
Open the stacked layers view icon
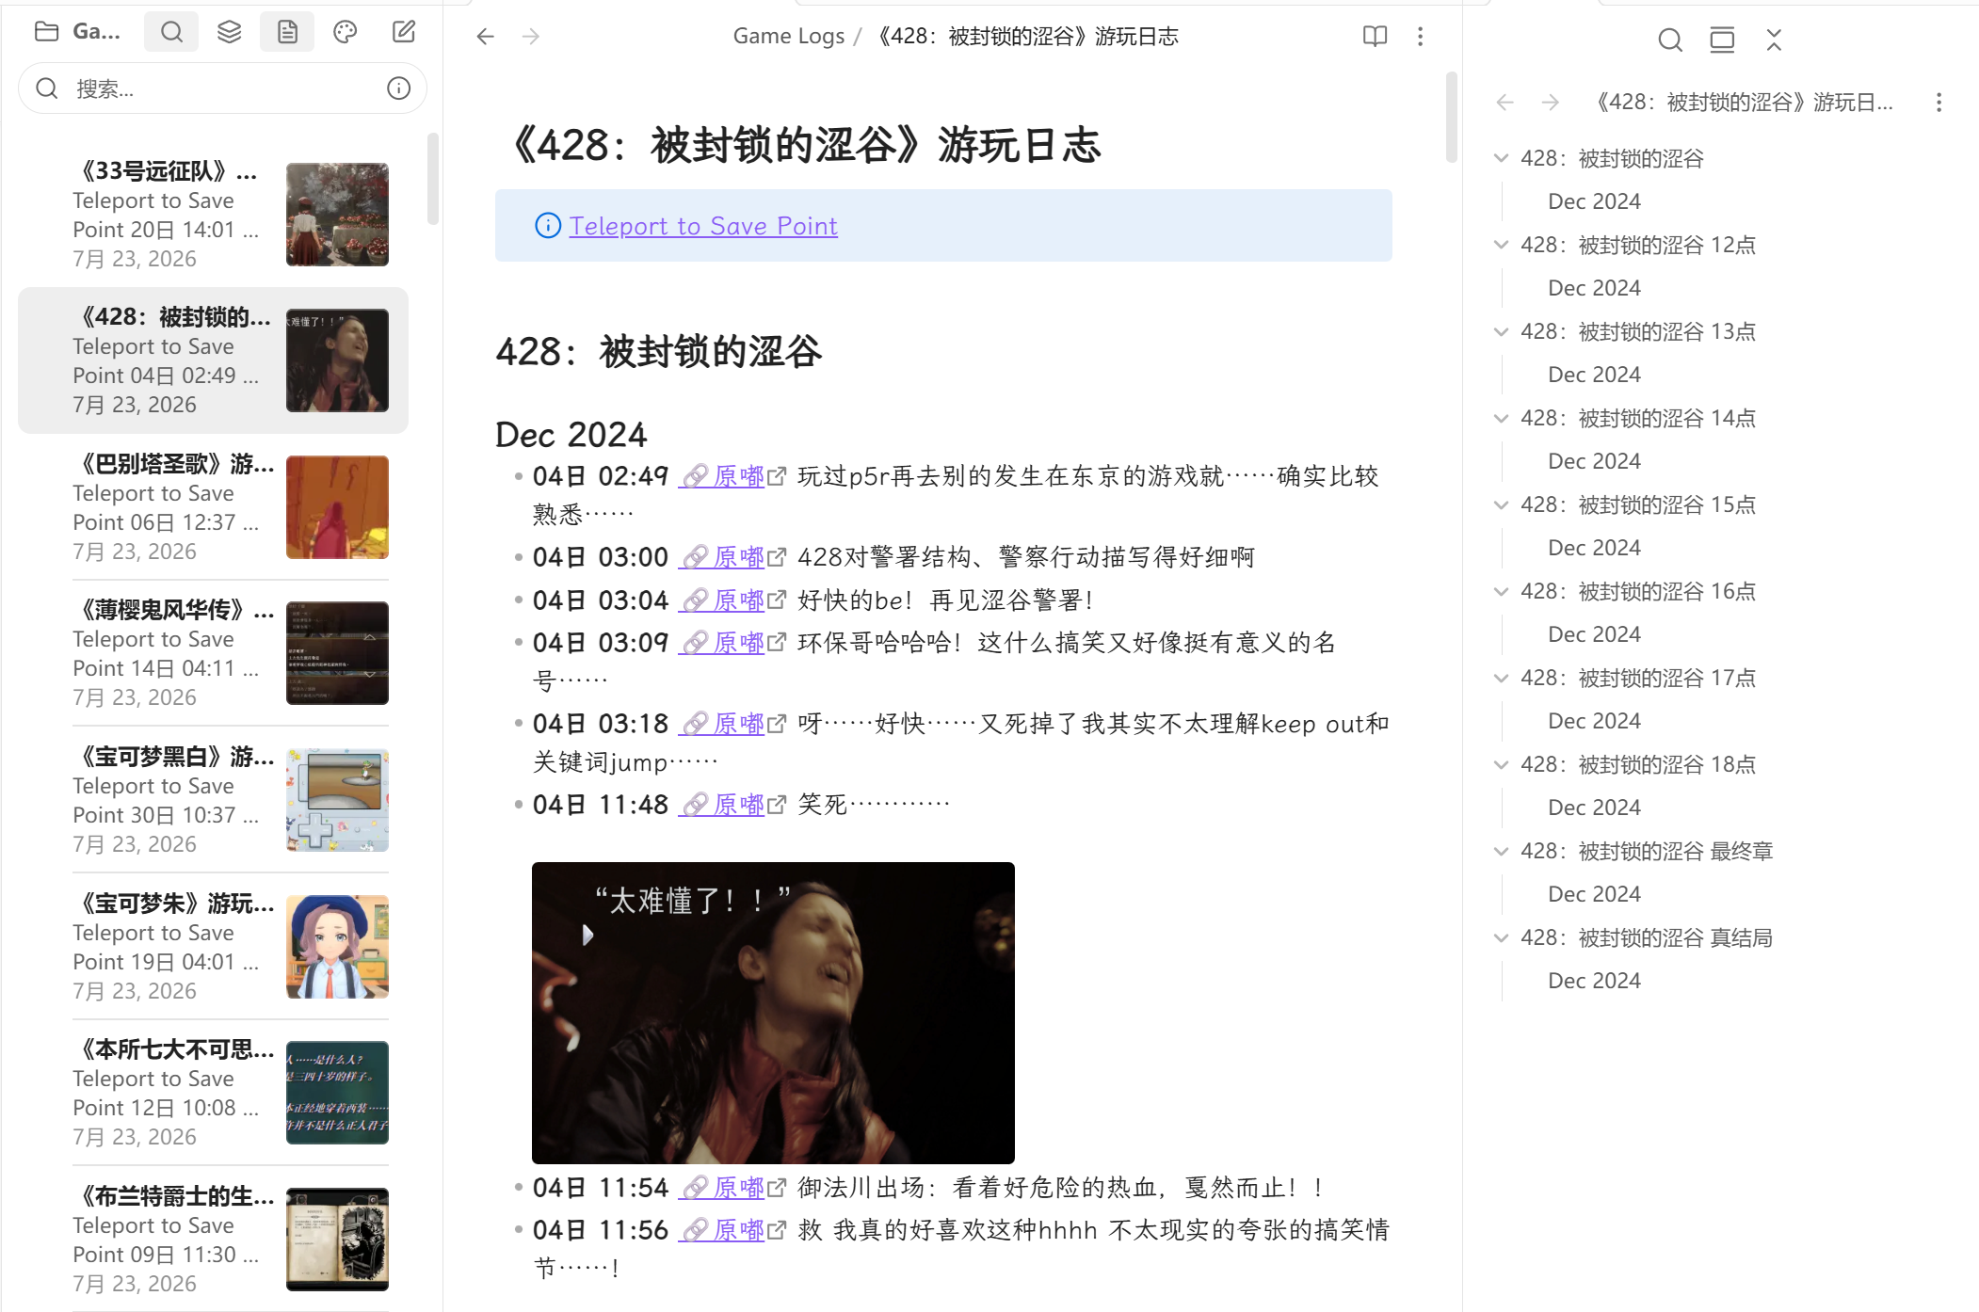(x=230, y=32)
